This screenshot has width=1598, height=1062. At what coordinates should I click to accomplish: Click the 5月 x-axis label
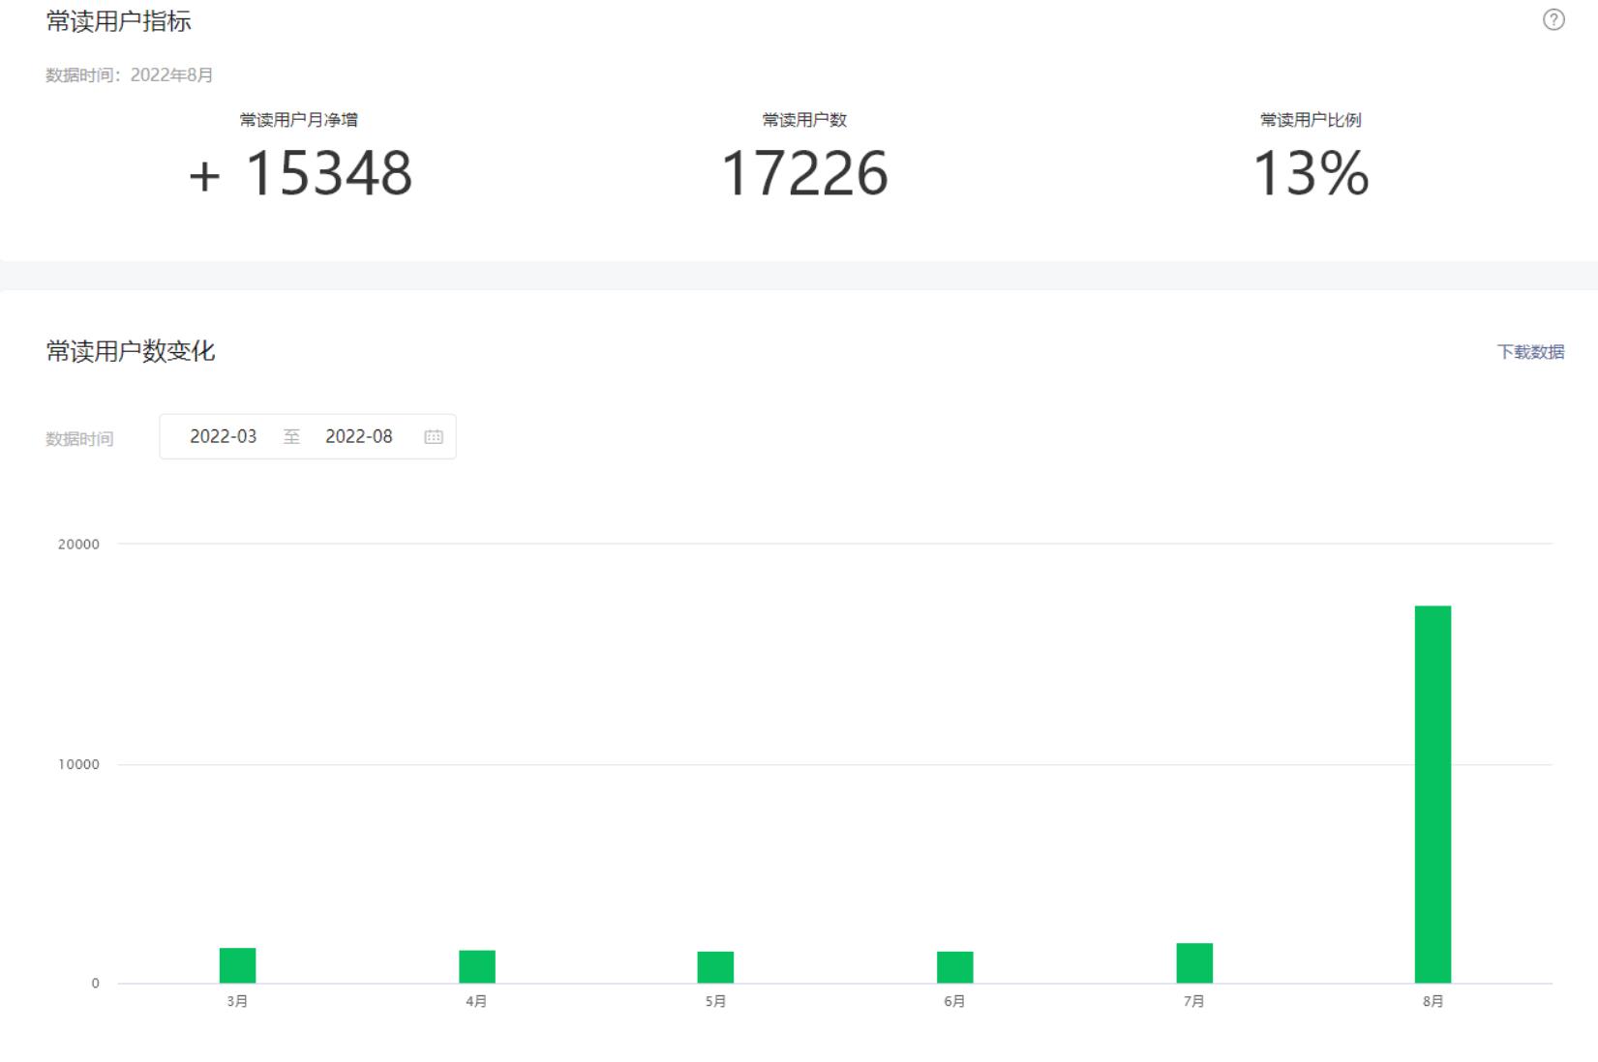[715, 1001]
